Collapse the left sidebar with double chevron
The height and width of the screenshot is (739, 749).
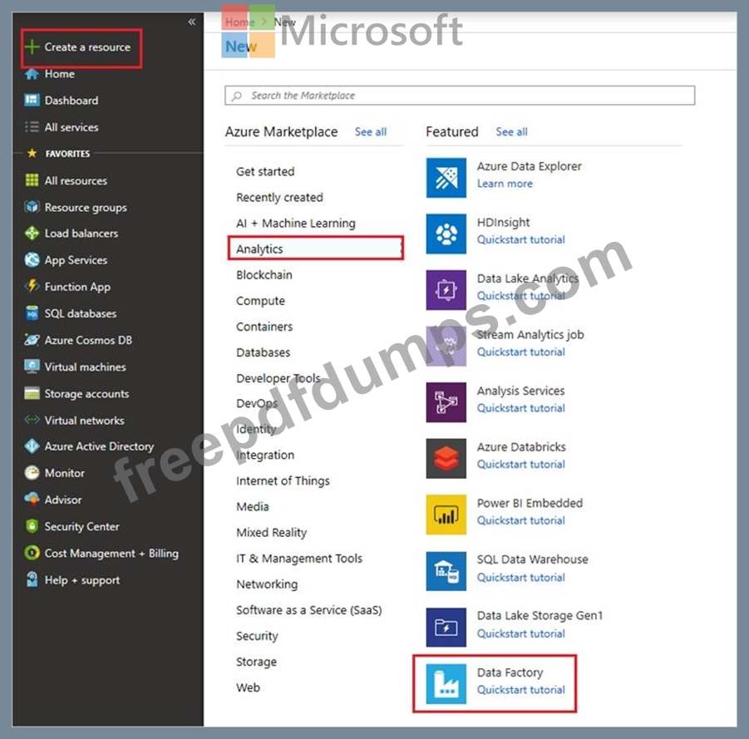click(x=191, y=22)
